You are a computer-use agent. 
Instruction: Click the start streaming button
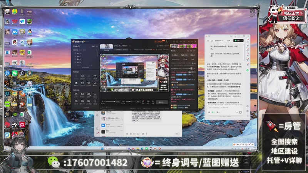162,102
